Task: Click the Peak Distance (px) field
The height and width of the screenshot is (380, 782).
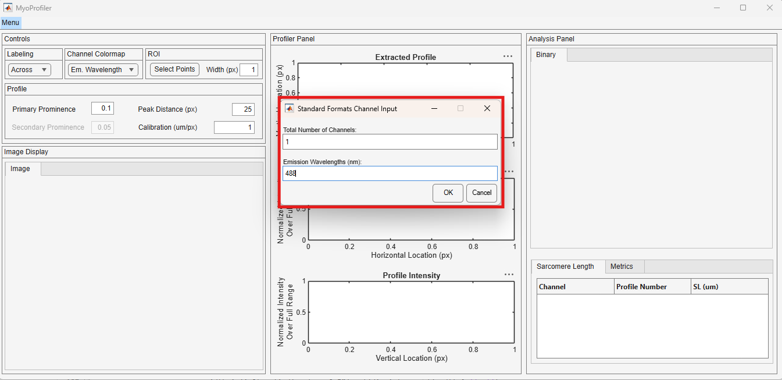Action: [x=243, y=109]
